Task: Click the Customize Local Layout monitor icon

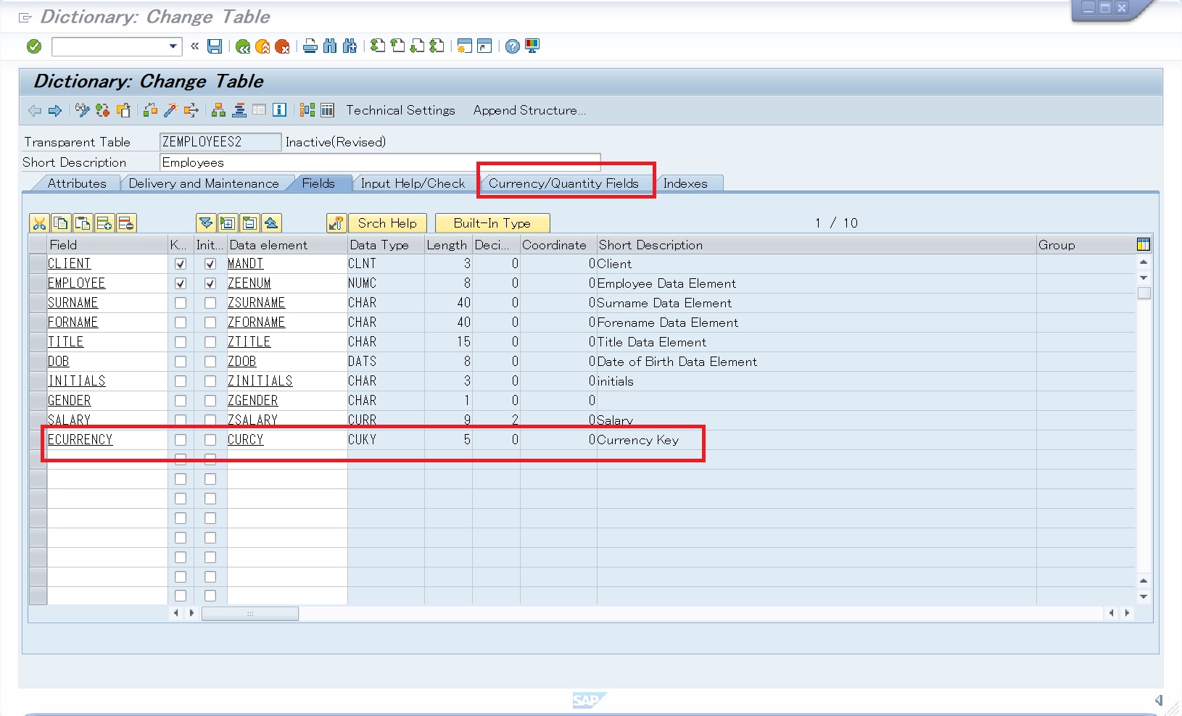Action: [532, 46]
